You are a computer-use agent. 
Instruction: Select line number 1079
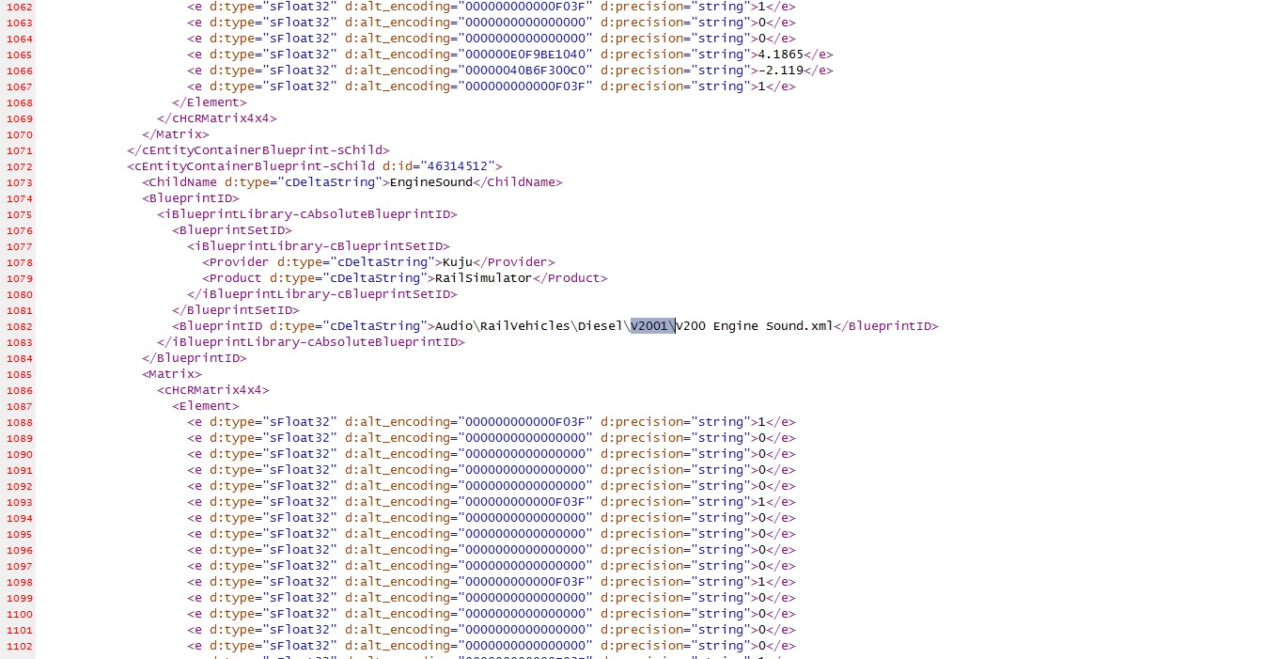coord(19,278)
